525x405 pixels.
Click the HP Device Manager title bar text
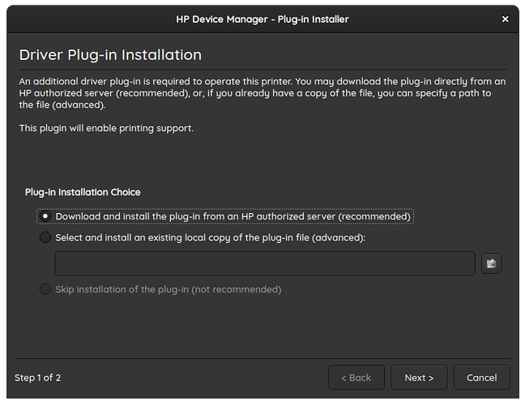[x=262, y=18]
